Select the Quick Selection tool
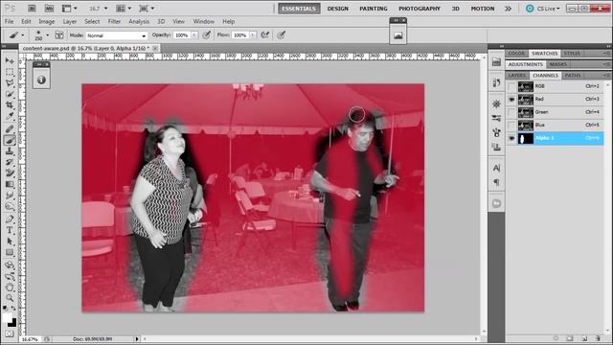Screen dimensions: 613x345 [10, 94]
